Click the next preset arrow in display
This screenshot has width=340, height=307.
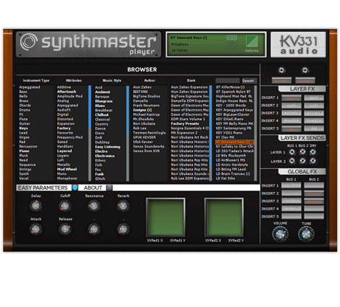(234, 38)
